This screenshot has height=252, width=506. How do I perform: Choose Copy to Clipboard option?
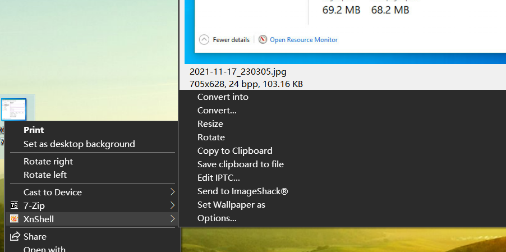[235, 150]
